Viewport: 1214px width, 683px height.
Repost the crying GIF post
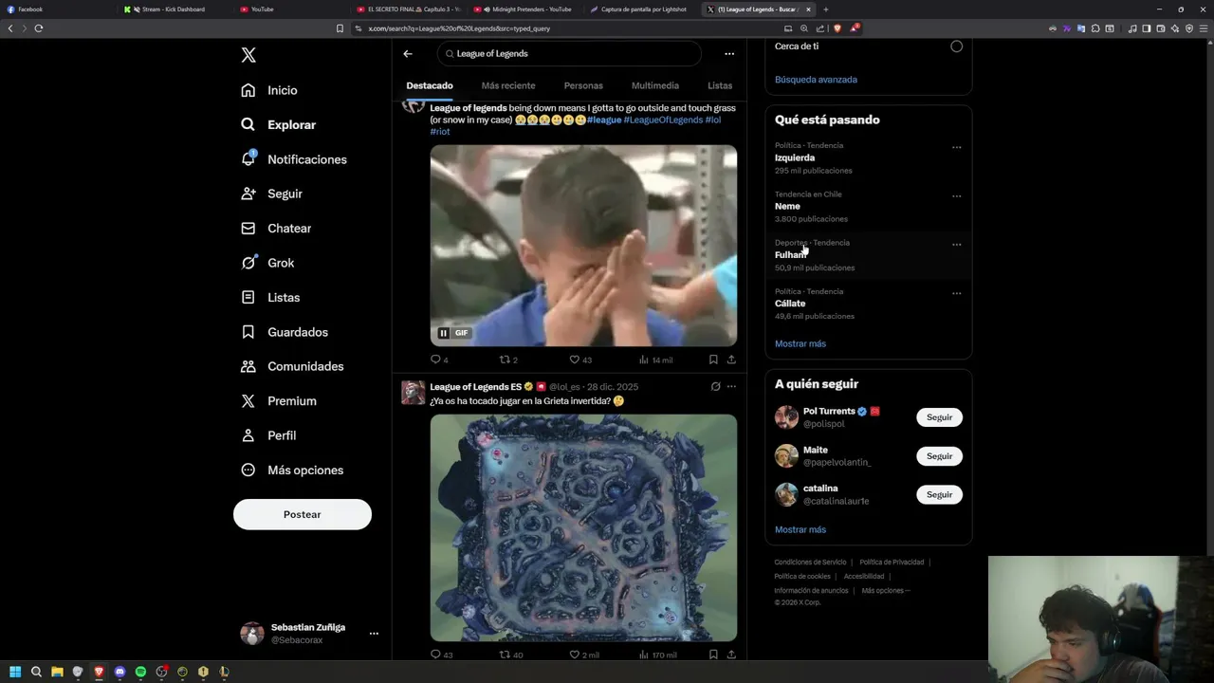coord(508,360)
